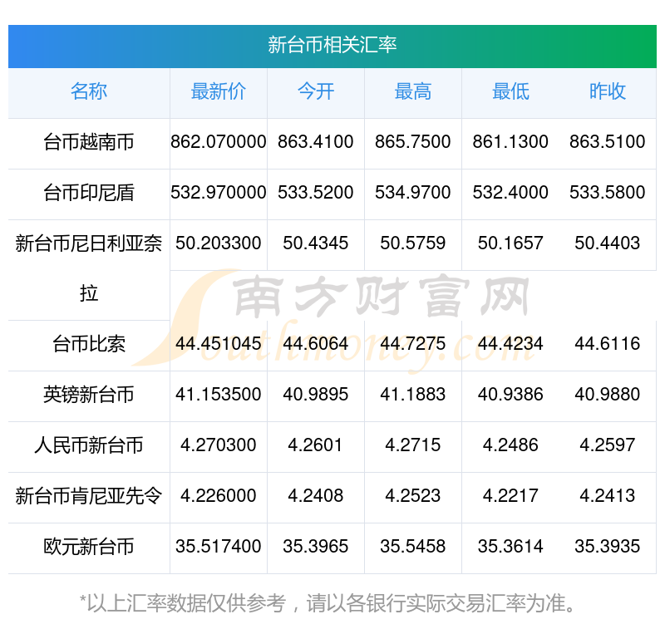Select the 最低 column header
Viewport: 665px width, 629px height.
coord(510,91)
